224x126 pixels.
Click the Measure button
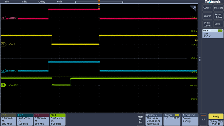(218, 8)
